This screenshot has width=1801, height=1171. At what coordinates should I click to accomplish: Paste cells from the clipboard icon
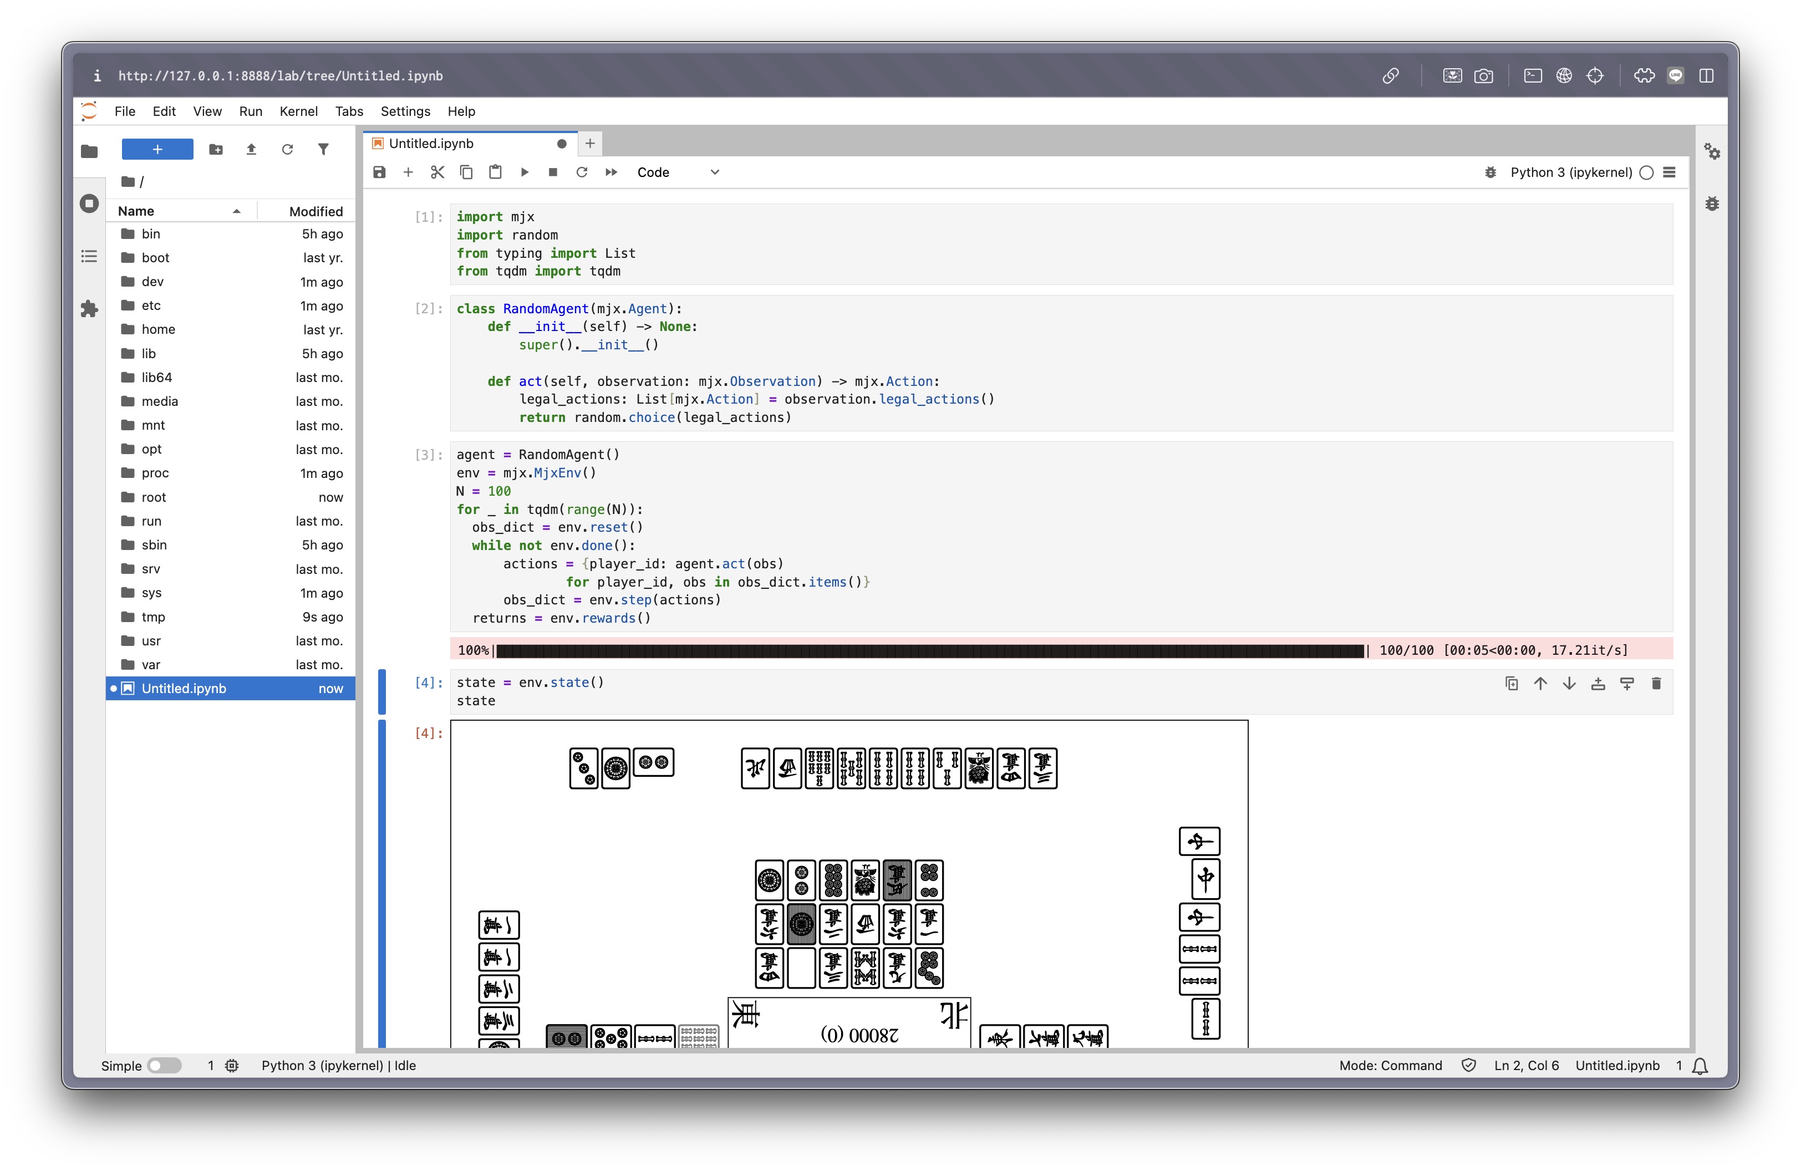coord(495,172)
